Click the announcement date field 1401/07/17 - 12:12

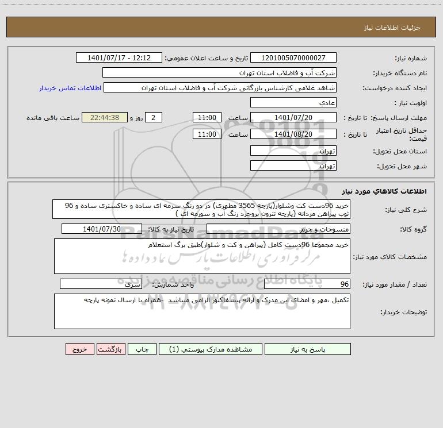(x=119, y=57)
